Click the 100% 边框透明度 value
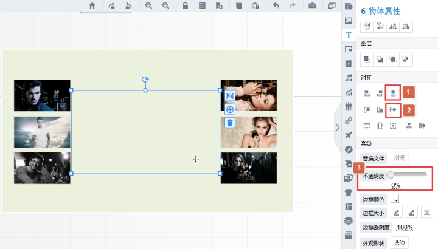The width and height of the screenshot is (438, 249). click(x=405, y=227)
